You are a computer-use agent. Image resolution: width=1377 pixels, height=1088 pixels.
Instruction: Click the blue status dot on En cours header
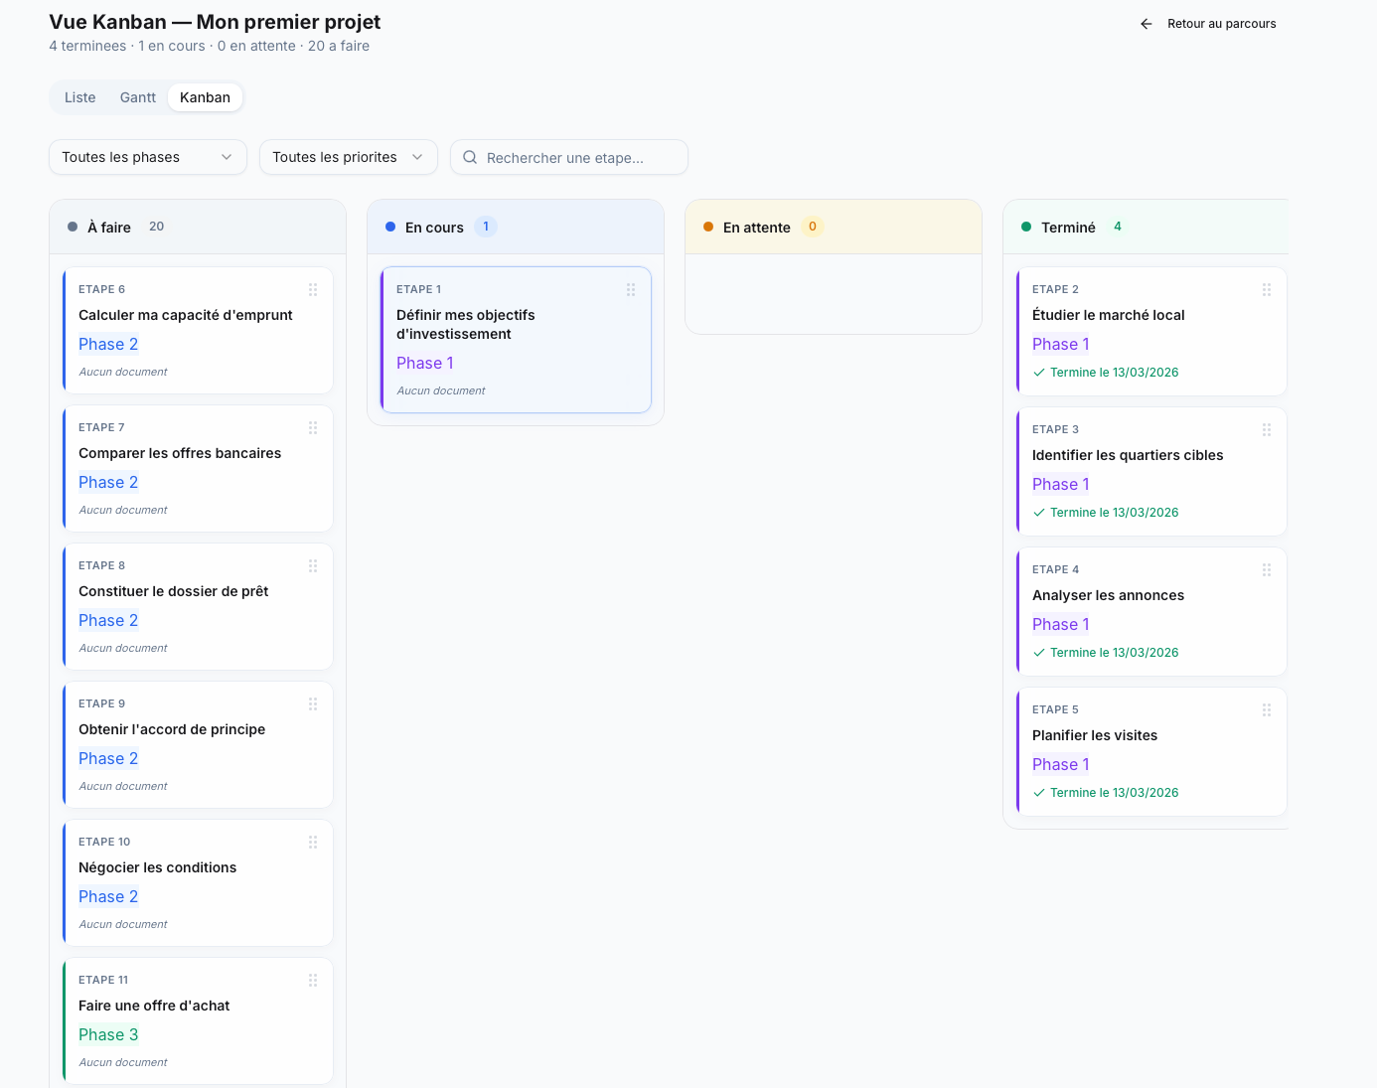tap(389, 227)
